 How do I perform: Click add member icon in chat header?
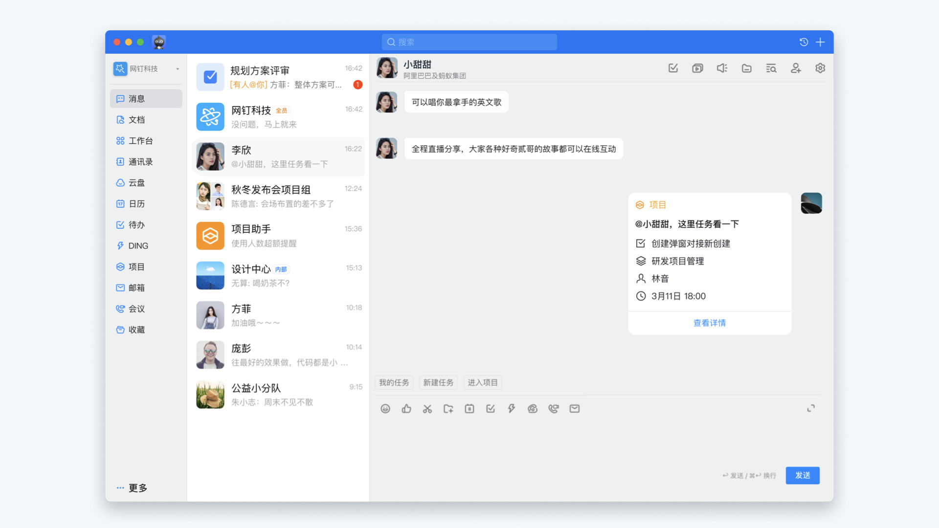[x=796, y=68]
